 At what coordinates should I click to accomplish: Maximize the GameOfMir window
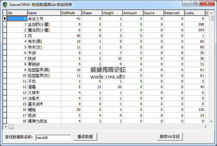pyautogui.click(x=195, y=3)
